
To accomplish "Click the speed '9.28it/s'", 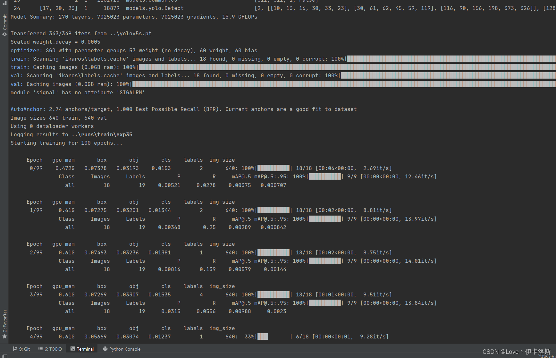I will coord(373,337).
